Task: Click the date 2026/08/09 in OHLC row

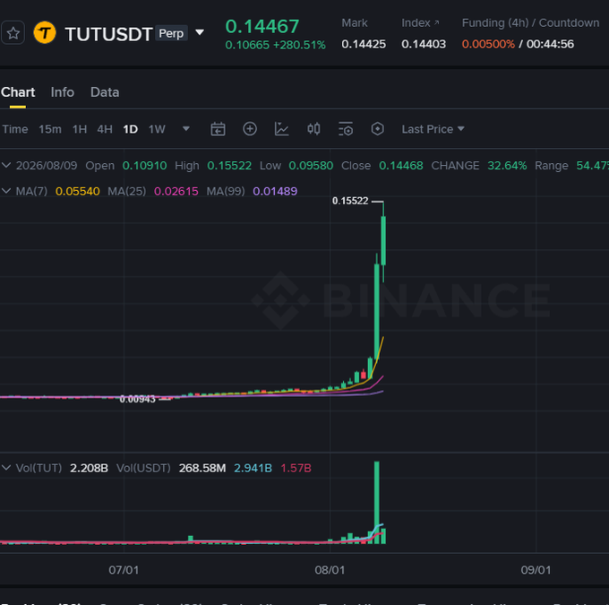Action: pyautogui.click(x=47, y=166)
